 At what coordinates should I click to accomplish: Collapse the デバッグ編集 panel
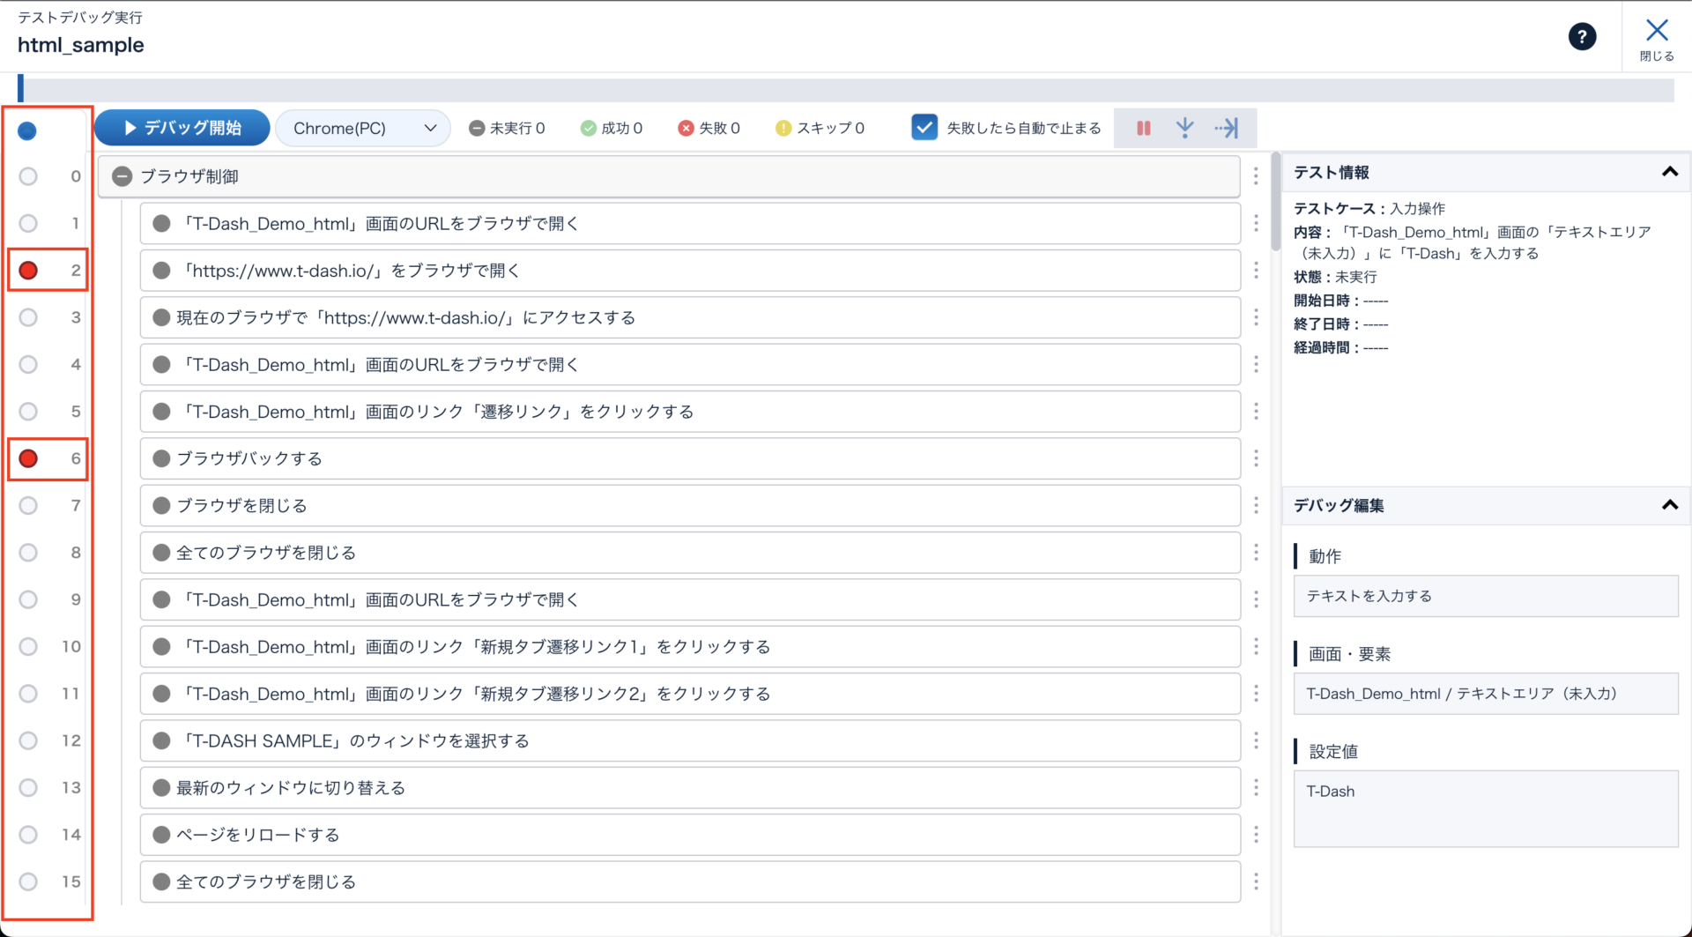point(1669,505)
